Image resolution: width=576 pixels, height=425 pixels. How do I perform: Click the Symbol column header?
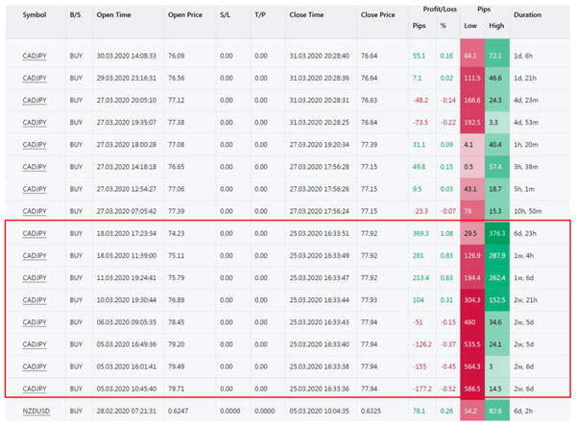pos(35,15)
